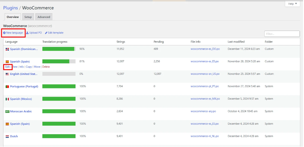Image resolution: width=304 pixels, height=147 pixels.
Task: Open woocommerce-pt_PT.po file link
Action: 205,86
